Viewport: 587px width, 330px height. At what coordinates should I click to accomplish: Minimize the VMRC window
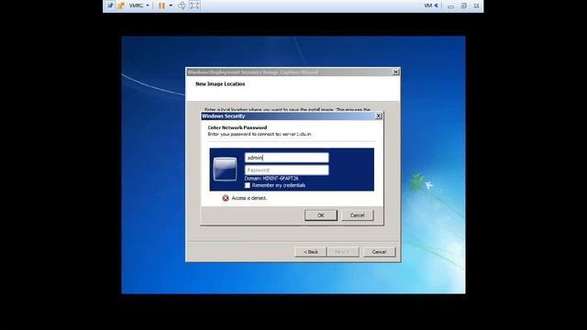click(x=450, y=6)
